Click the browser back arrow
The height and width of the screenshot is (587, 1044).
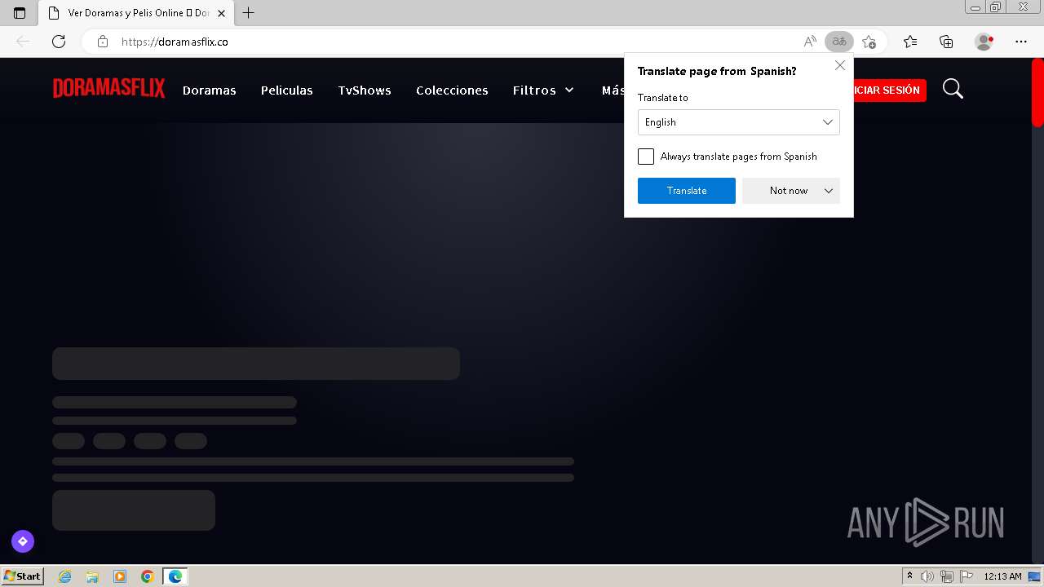(x=23, y=42)
